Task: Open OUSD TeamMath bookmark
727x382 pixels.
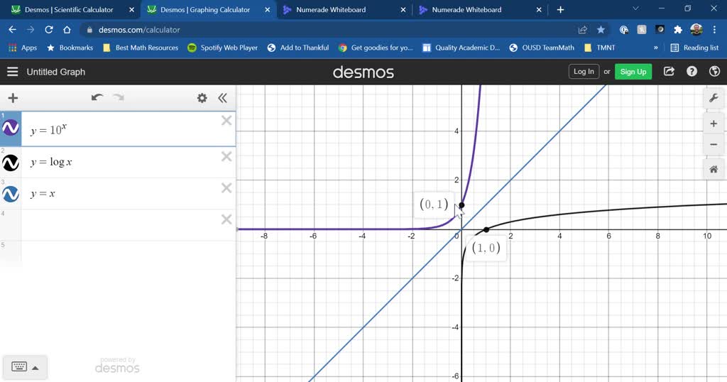Action: coord(542,48)
